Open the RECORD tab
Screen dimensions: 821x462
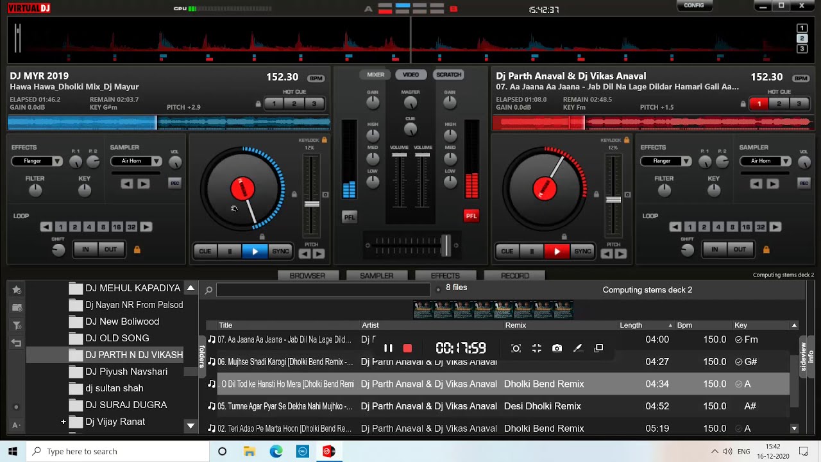tap(515, 275)
